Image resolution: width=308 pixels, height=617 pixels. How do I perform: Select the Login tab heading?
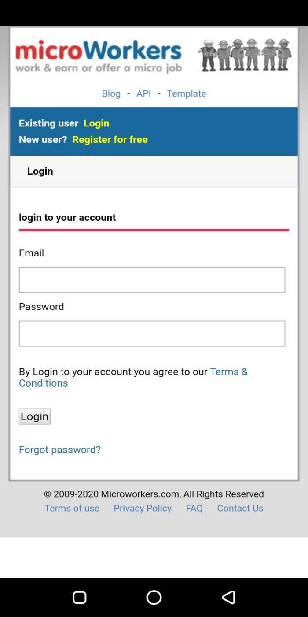(40, 171)
